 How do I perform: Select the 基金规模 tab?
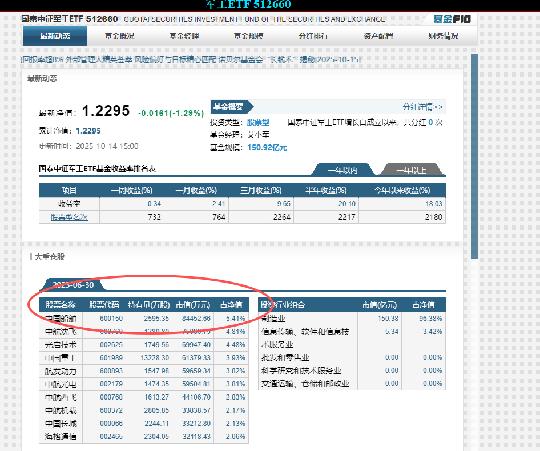coord(248,36)
